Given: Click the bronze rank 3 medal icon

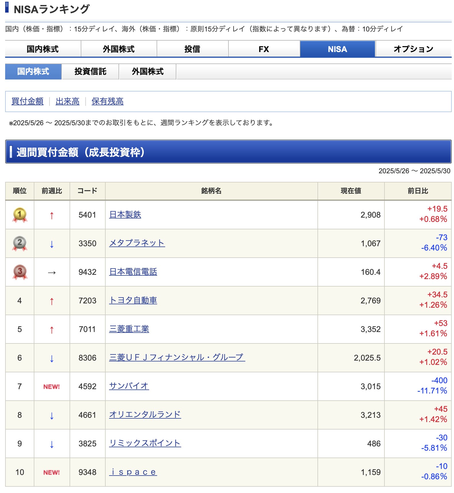Looking at the screenshot, I should pos(19,272).
